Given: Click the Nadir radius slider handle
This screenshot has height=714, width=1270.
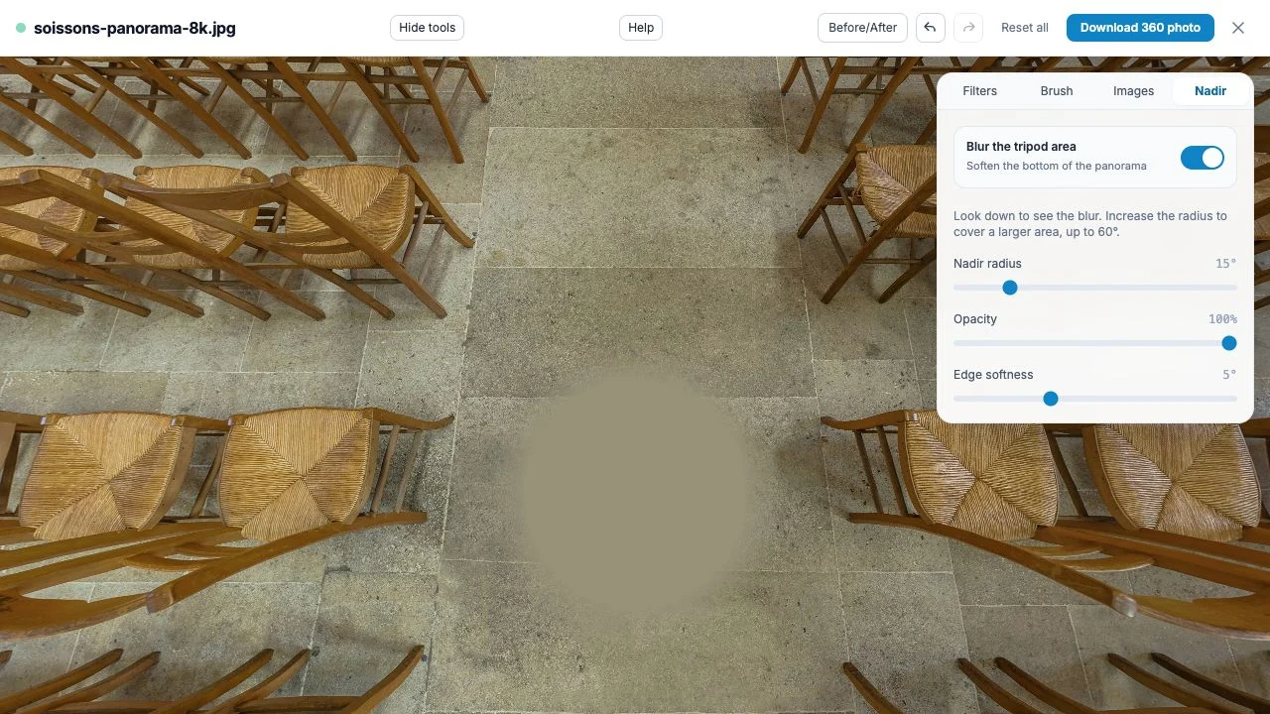Looking at the screenshot, I should coord(1010,288).
